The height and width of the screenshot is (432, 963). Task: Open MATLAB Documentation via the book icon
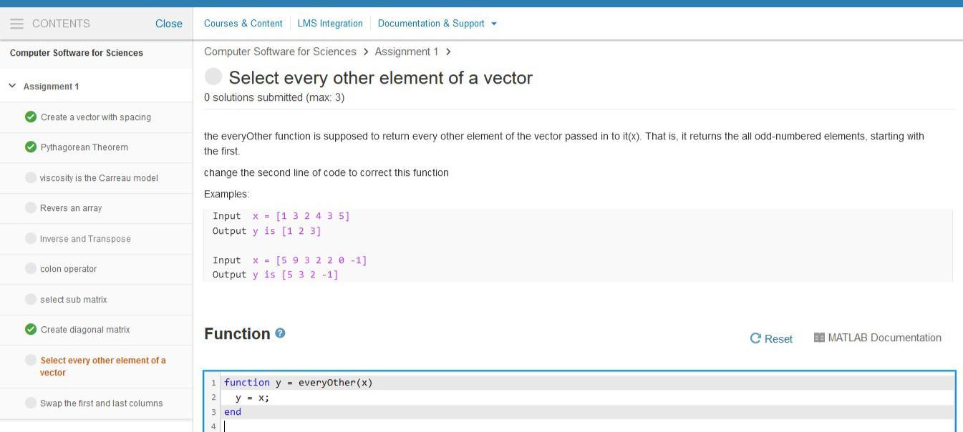[x=818, y=337]
